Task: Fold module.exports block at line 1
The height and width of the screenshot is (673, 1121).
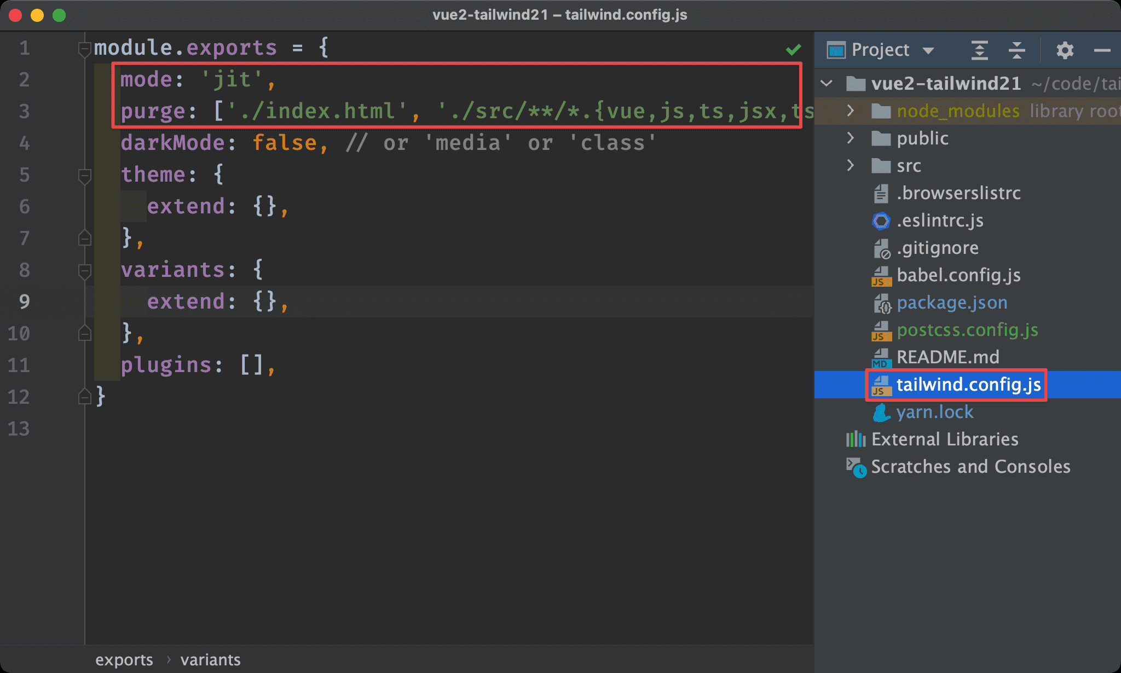Action: [84, 49]
